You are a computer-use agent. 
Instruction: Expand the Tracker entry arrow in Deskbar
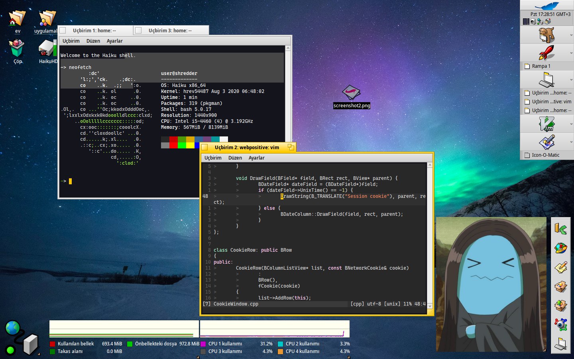coord(571,35)
